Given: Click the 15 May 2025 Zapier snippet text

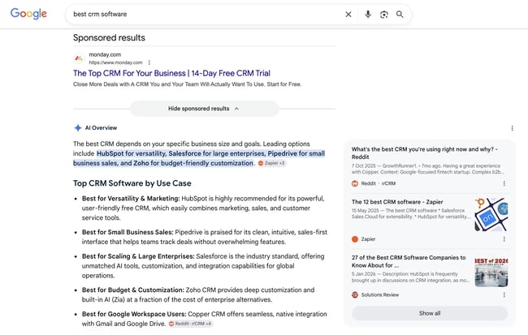Looking at the screenshot, I should tap(411, 213).
